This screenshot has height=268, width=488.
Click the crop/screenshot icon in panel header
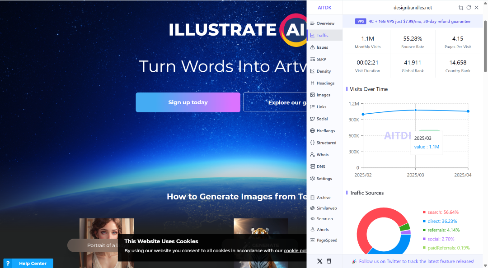(460, 8)
